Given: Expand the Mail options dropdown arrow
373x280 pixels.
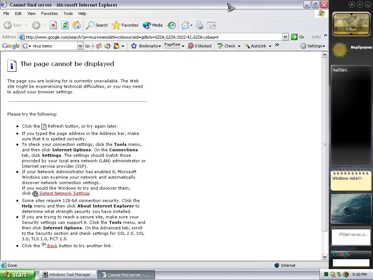Looking at the screenshot, I should (x=191, y=25).
